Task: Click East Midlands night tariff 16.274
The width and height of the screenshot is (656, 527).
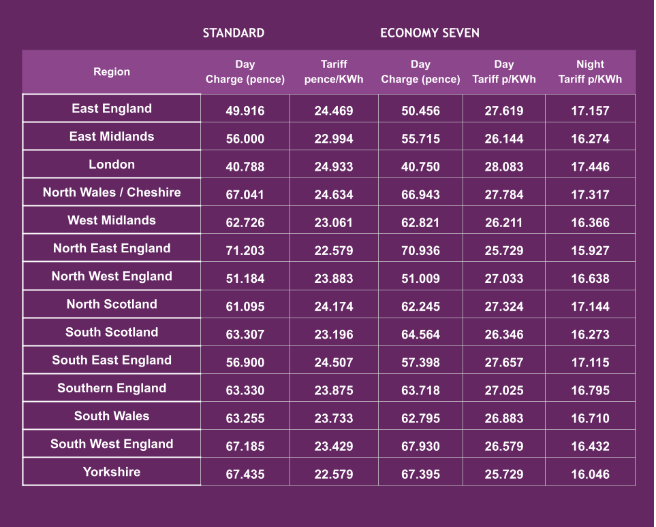Action: (590, 139)
